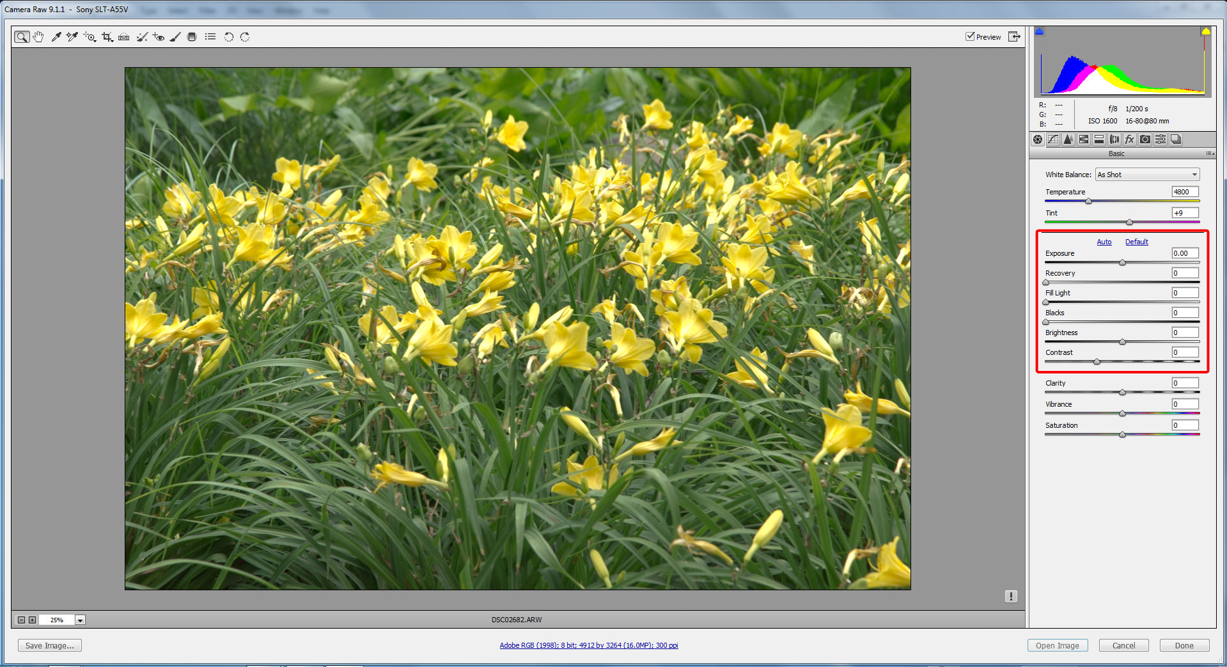1227x667 pixels.
Task: Click the Fill Light value field
Action: click(x=1185, y=293)
